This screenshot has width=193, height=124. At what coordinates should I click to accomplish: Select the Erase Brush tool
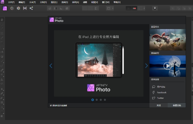2,70
